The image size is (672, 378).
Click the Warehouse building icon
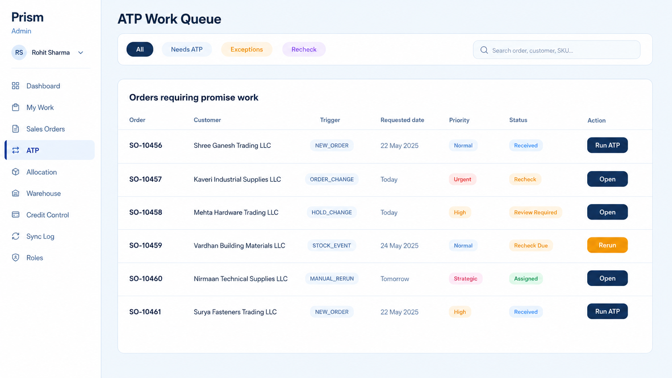click(x=16, y=193)
